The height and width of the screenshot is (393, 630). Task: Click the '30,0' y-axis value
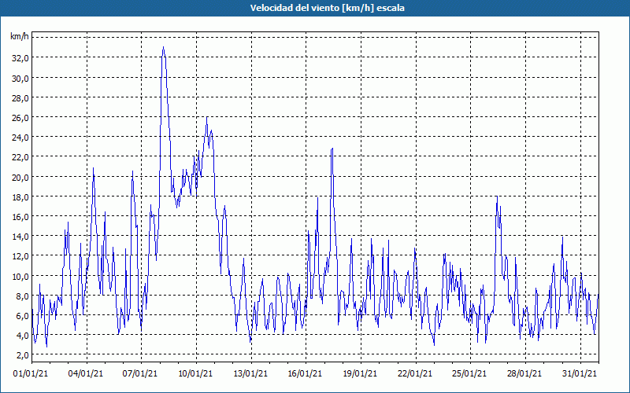[x=20, y=78]
